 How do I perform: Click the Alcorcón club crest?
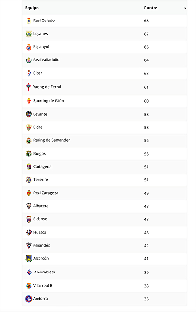29,259
